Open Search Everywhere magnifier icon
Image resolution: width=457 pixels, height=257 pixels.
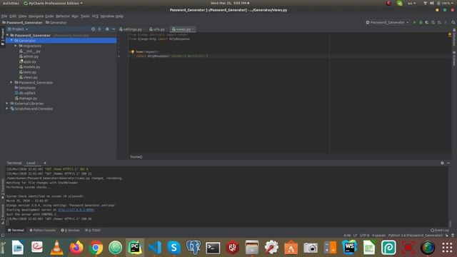coord(453,22)
